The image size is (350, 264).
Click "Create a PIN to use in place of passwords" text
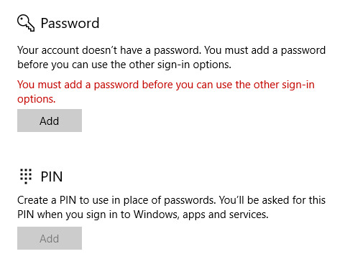click(116, 200)
